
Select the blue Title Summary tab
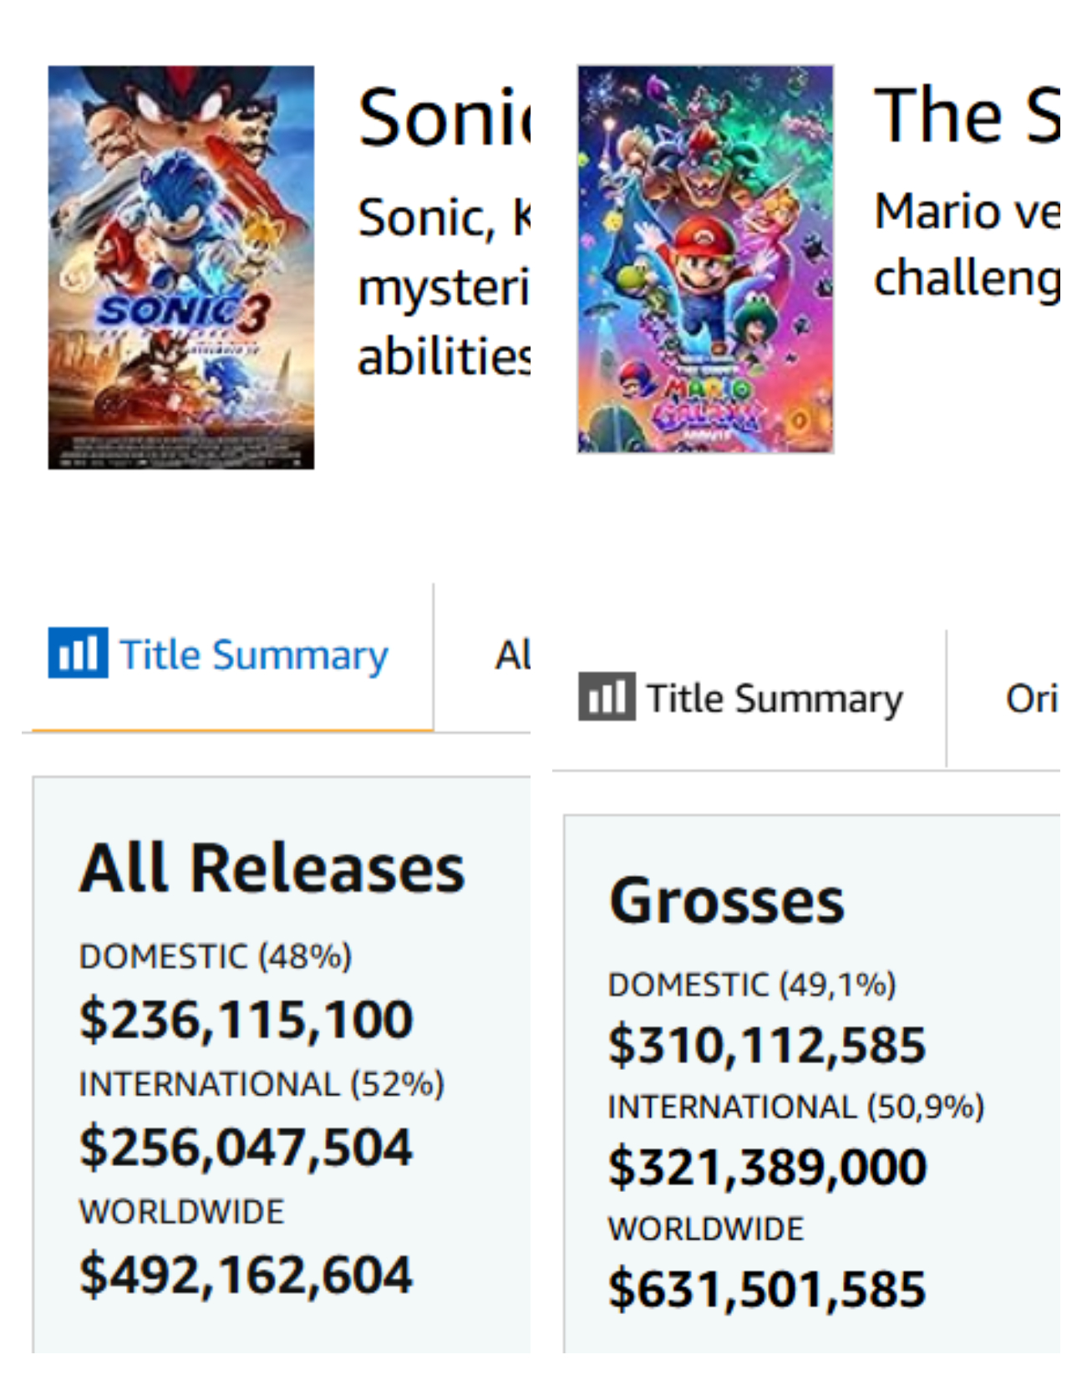(253, 654)
